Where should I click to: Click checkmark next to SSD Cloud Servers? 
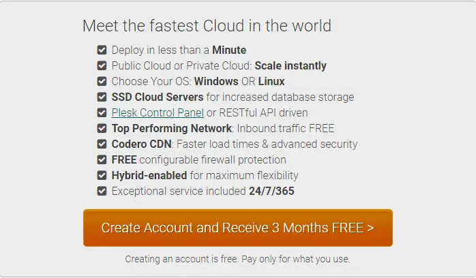click(x=102, y=97)
